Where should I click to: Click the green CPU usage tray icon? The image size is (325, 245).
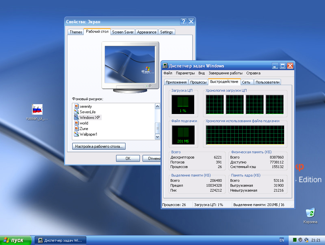(x=295, y=240)
